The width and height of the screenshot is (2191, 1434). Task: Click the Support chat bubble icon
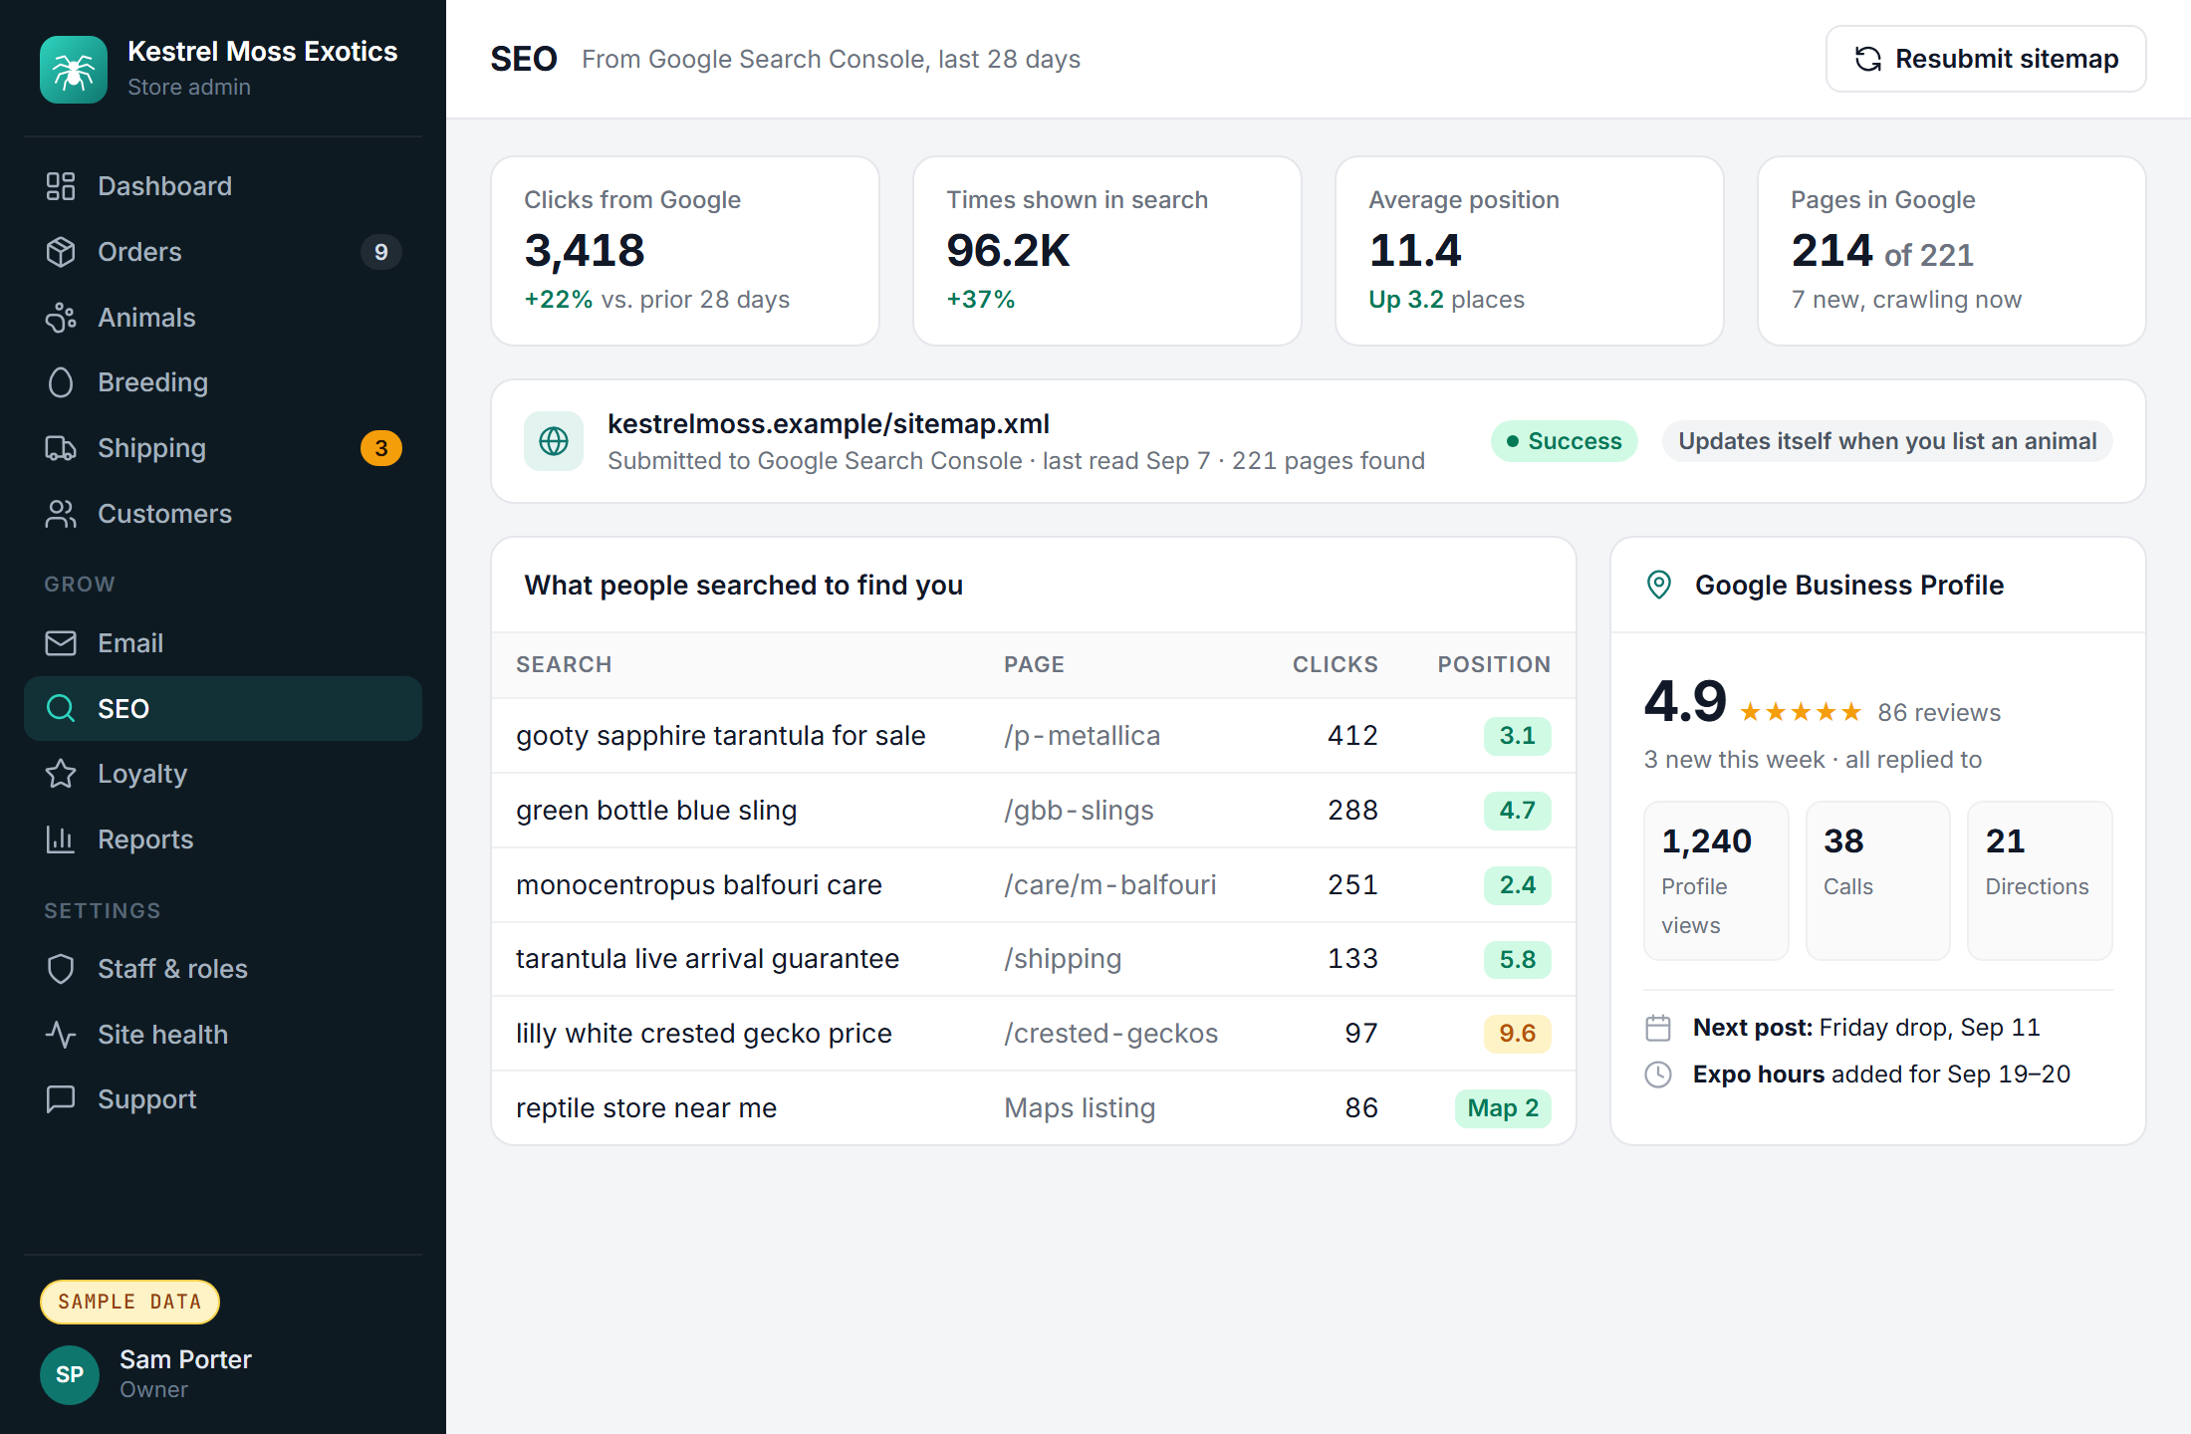pos(61,1099)
